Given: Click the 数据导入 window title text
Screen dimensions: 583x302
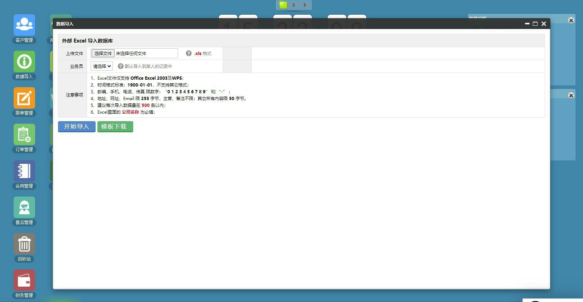Looking at the screenshot, I should point(65,24).
